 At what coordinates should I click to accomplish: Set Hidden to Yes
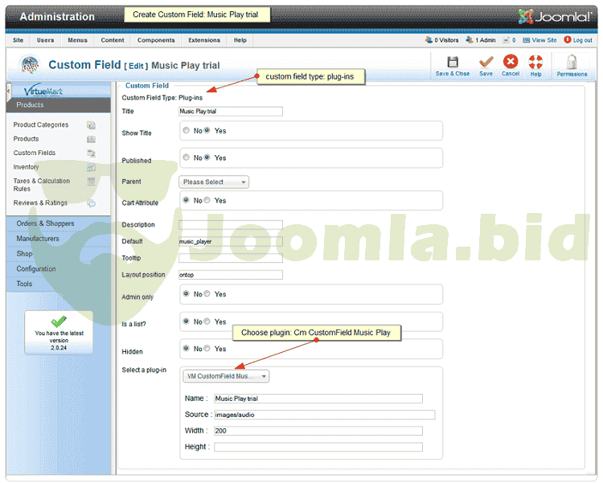point(207,349)
